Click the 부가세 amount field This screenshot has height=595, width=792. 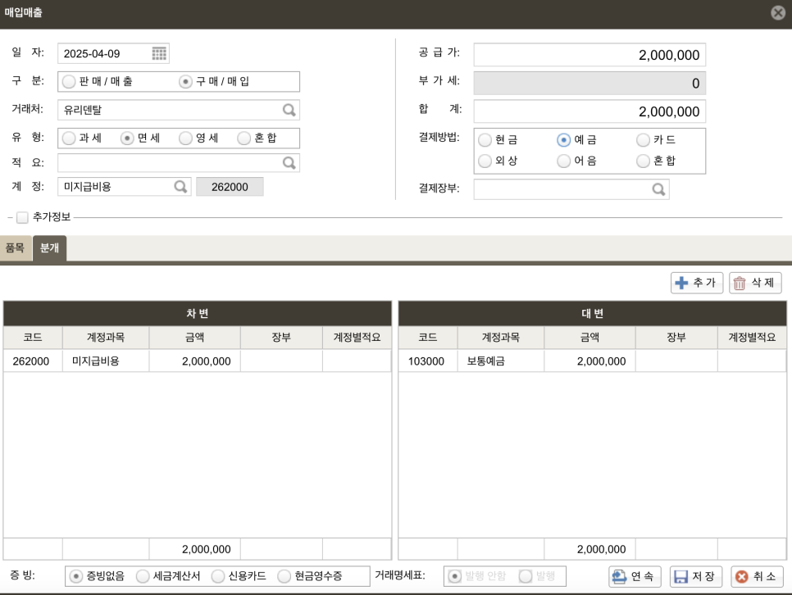[589, 84]
